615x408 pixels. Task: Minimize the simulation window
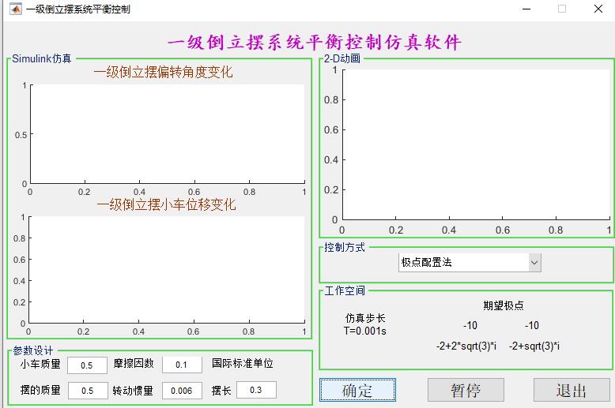[526, 9]
